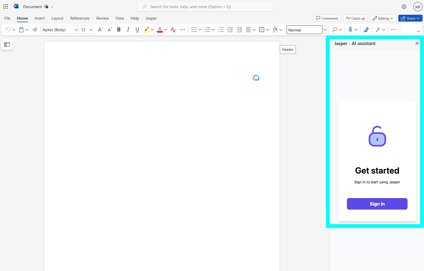Apply red font color
The image size is (424, 271).
tap(160, 29)
